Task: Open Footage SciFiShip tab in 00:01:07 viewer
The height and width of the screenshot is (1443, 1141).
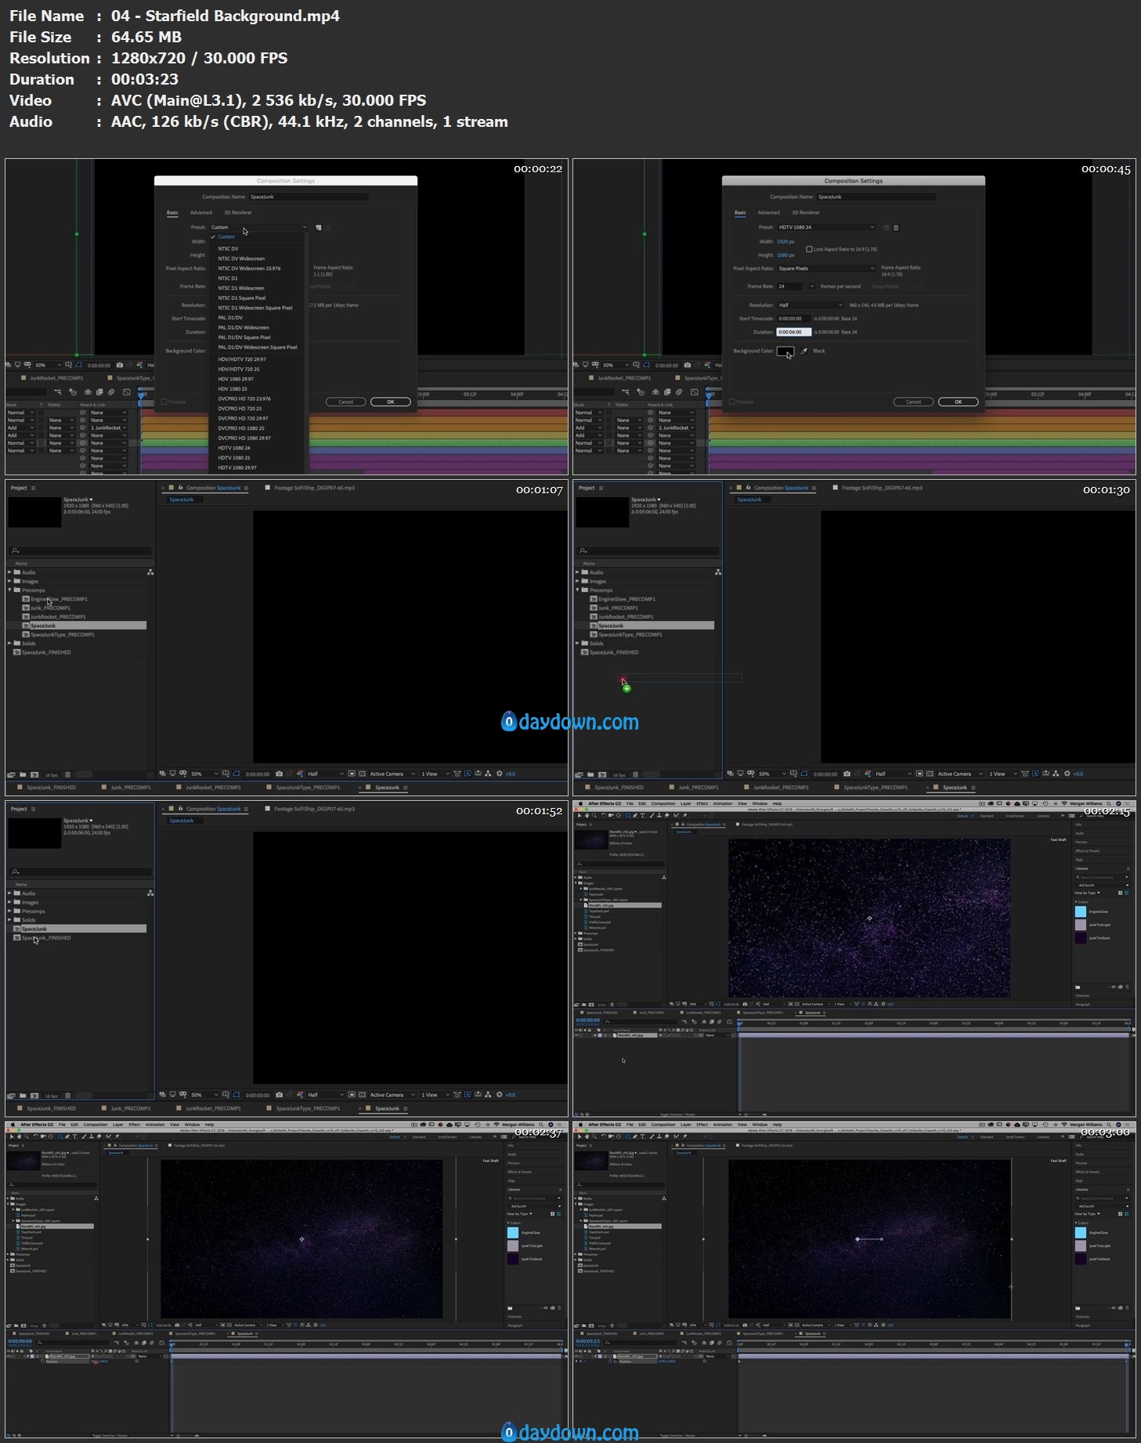Action: coord(314,488)
